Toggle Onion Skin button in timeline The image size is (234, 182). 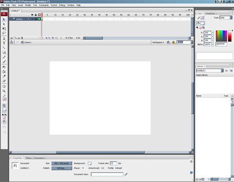(46, 38)
